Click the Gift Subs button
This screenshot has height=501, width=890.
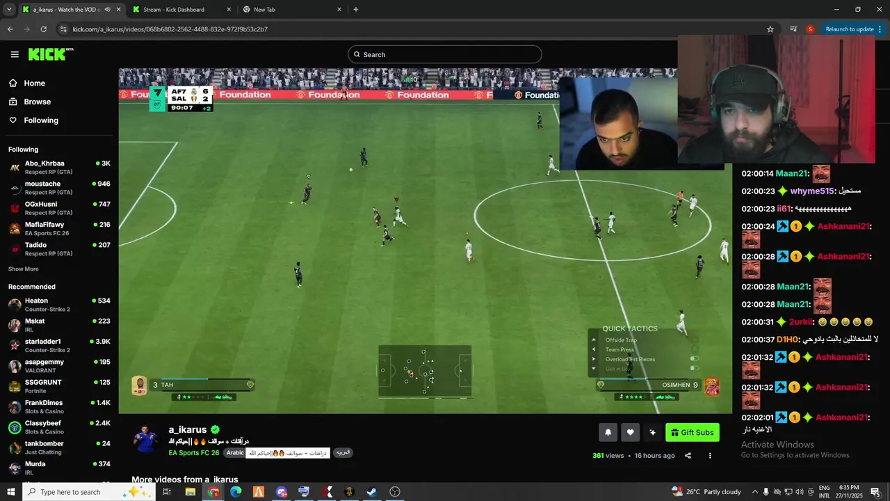tap(692, 432)
